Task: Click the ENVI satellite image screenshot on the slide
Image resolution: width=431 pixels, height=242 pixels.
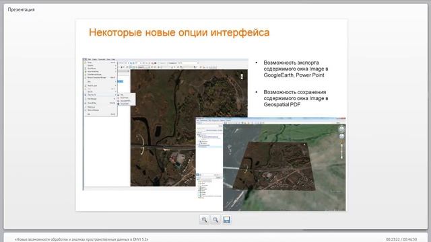Action: 166,124
